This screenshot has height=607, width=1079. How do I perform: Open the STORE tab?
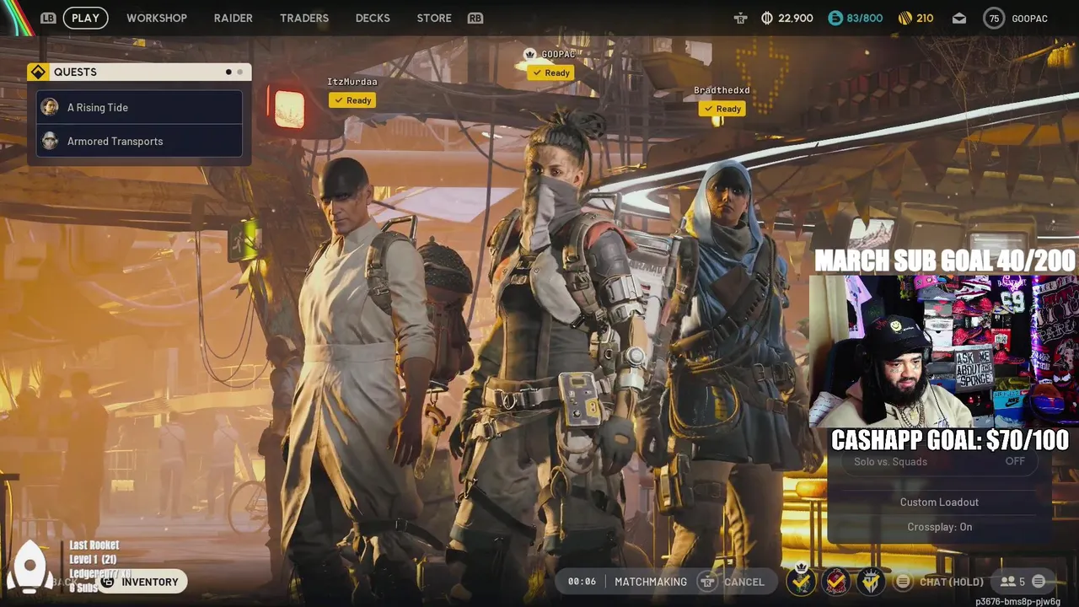tap(434, 18)
